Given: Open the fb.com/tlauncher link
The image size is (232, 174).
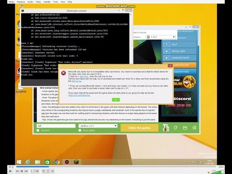Looking at the screenshot, I should (79, 95).
